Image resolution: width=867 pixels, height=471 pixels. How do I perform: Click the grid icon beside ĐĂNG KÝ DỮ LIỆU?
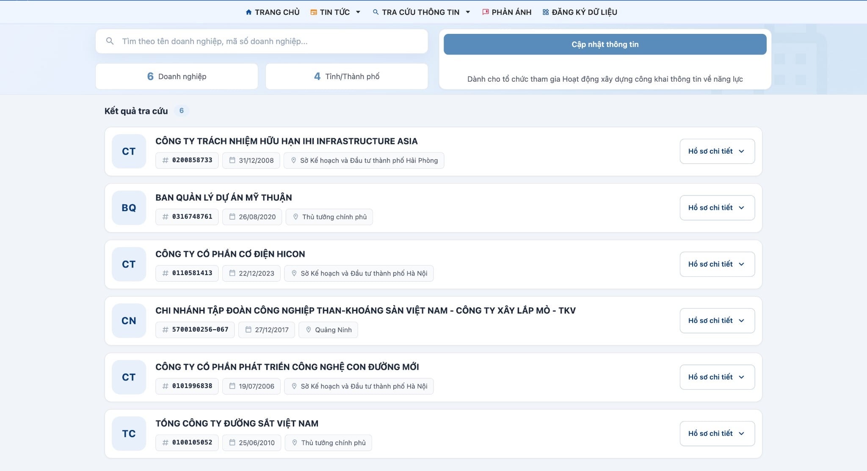546,12
